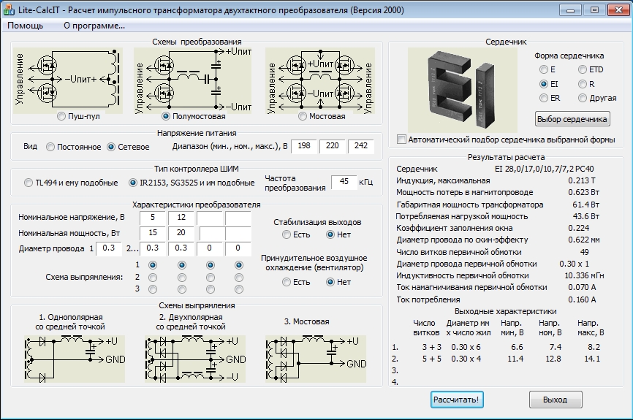Click the nominal voltage field 220

[333, 145]
